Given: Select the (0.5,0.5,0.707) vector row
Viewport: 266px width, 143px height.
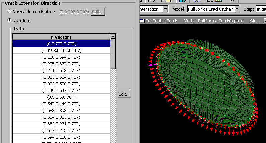Looking at the screenshot, I should pyautogui.click(x=61, y=97).
